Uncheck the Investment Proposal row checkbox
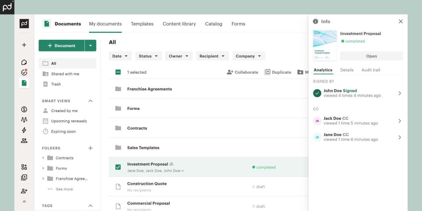Viewport: 422px width, 211px height. click(118, 167)
